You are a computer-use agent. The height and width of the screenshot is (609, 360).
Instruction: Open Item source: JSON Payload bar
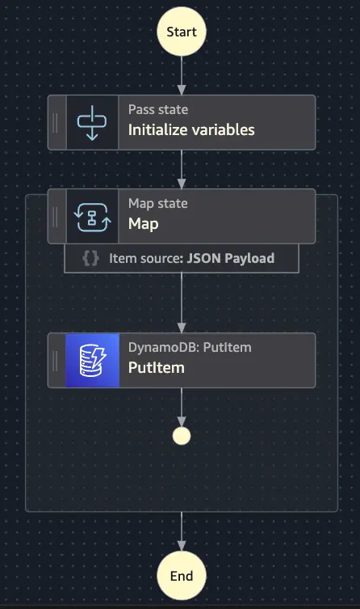[182, 258]
